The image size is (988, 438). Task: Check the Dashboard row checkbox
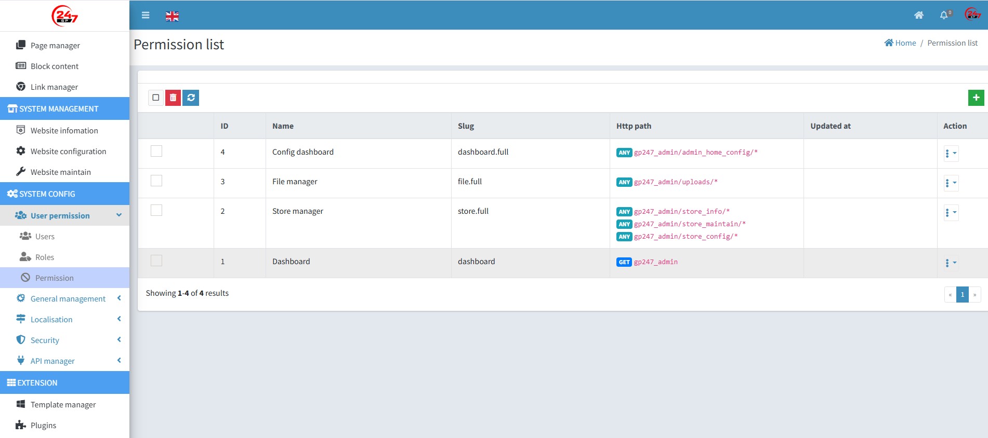[156, 261]
